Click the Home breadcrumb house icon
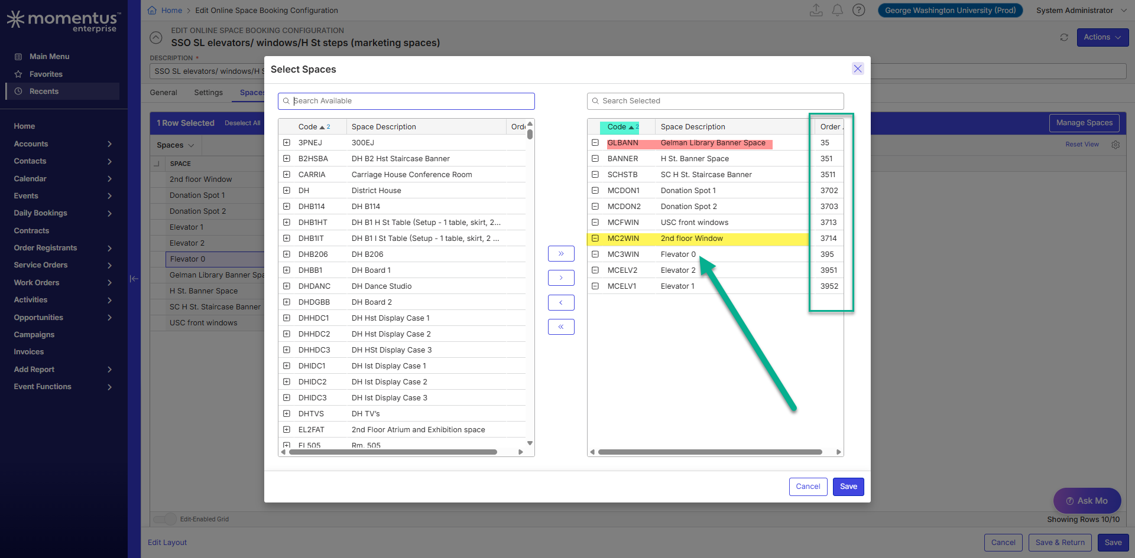This screenshot has height=558, width=1135. [152, 10]
